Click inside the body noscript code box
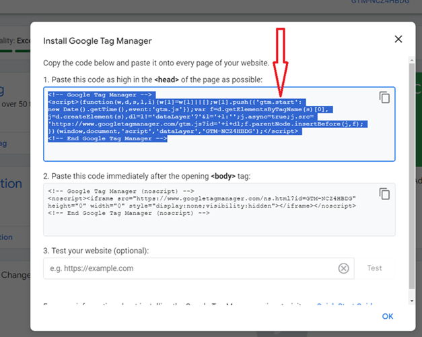The width and height of the screenshot is (422, 337). 219,210
